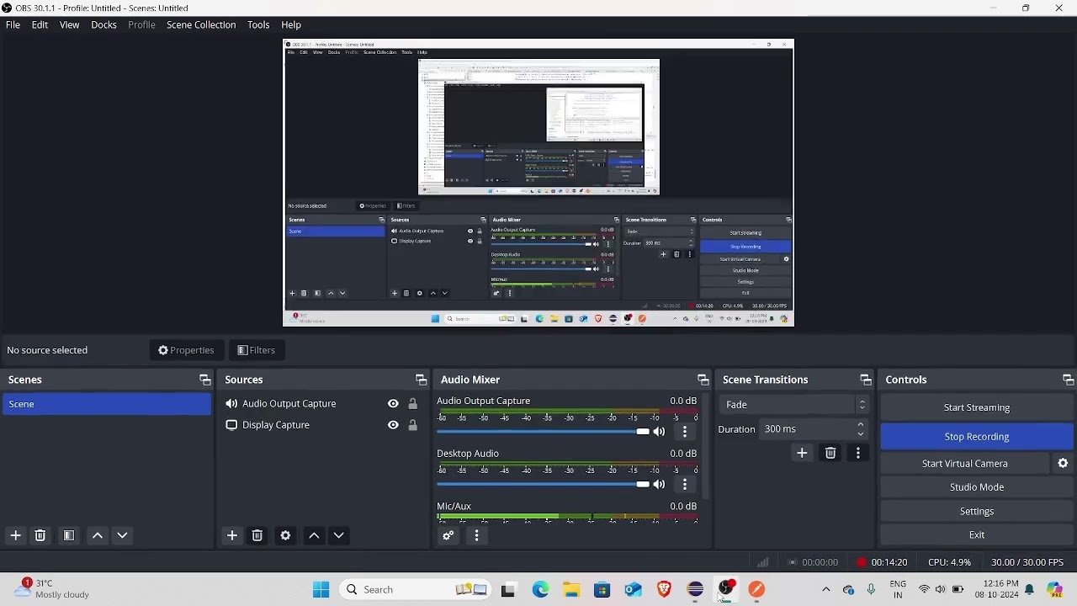Open Audio Output Capture three-dot menu

685,432
